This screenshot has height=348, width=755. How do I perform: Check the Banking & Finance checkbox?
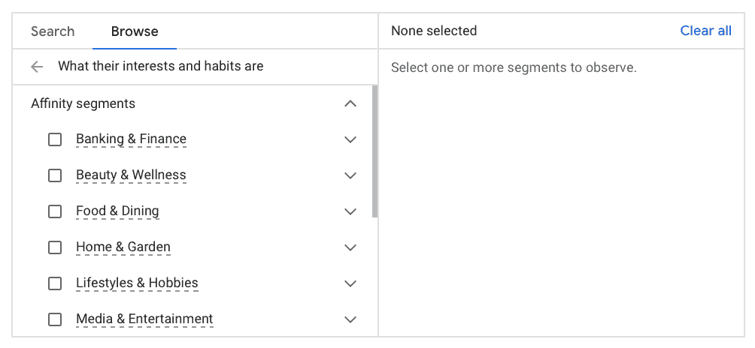pos(55,139)
